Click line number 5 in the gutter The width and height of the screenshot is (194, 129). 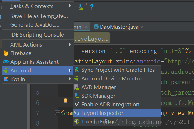click(38, 92)
